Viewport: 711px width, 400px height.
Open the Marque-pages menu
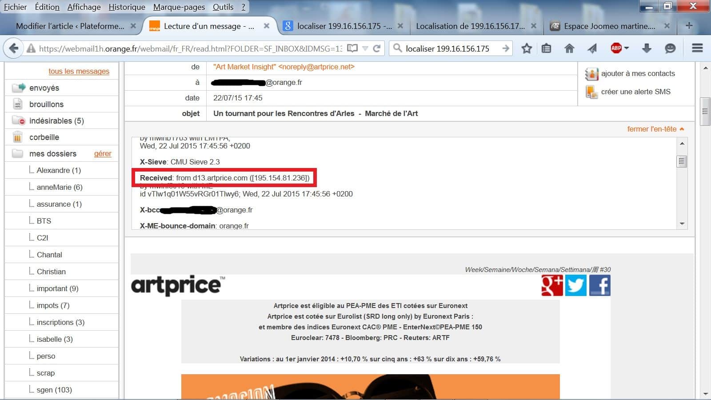pyautogui.click(x=179, y=7)
